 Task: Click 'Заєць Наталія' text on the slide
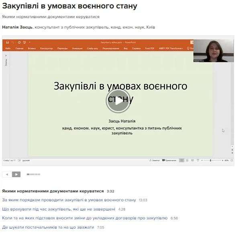pos(122,121)
